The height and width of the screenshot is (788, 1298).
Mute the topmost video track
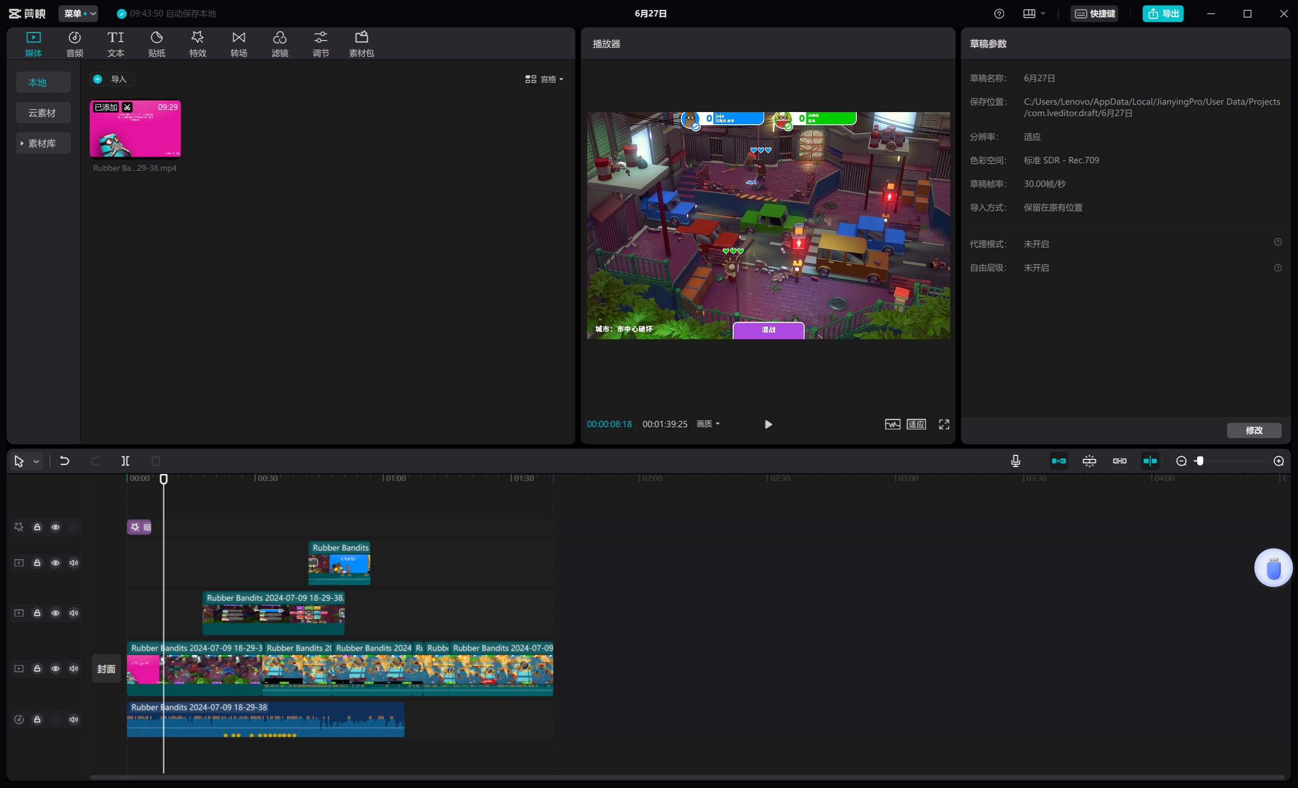point(74,562)
